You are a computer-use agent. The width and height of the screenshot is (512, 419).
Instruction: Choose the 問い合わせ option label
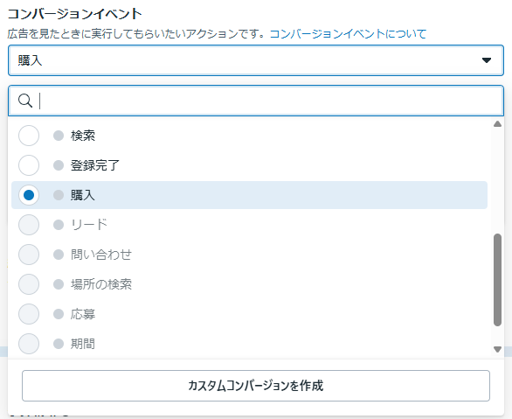(x=101, y=255)
